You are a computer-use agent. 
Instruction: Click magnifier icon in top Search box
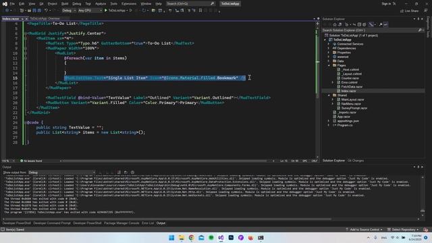pyautogui.click(x=212, y=3)
